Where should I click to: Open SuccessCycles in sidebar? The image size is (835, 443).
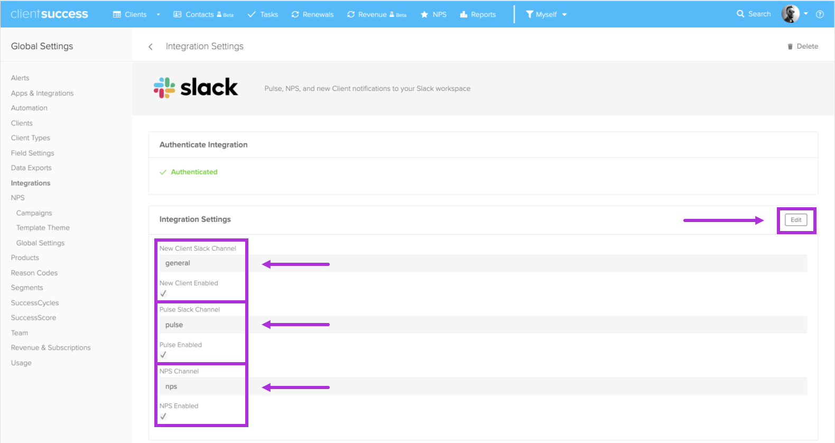pyautogui.click(x=35, y=303)
